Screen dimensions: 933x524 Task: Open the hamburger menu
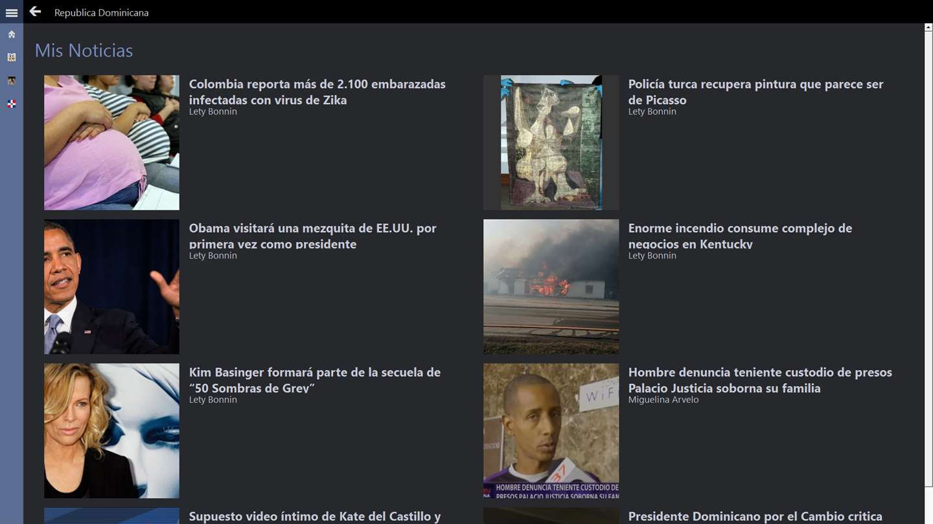tap(12, 12)
